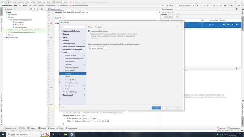Screen dimensions: 244x137
Task: Select Server Certificates setting
Action: (71, 80)
